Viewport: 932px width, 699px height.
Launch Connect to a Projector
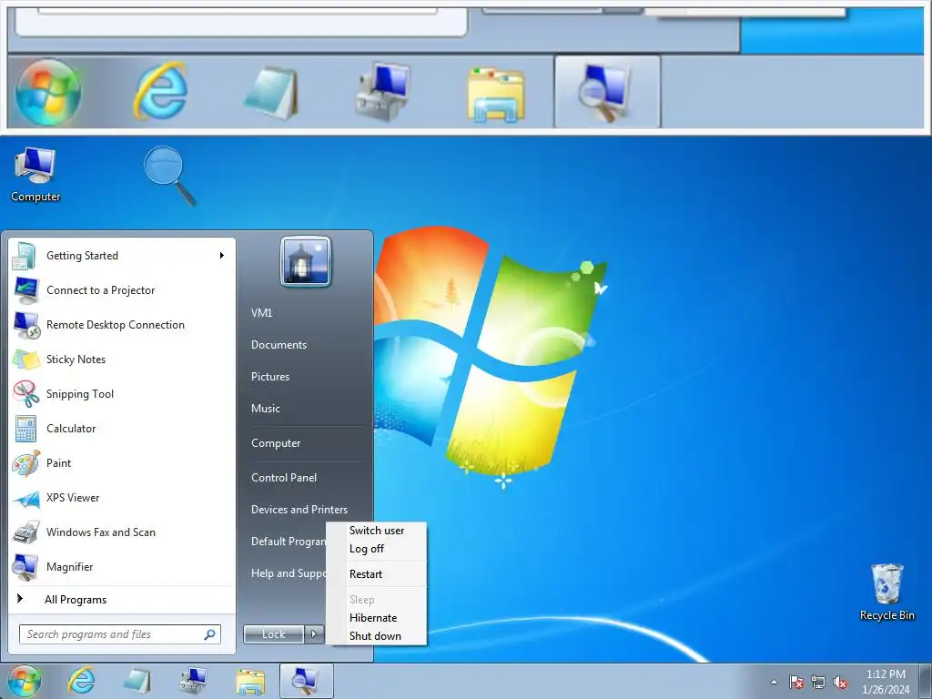pos(122,290)
